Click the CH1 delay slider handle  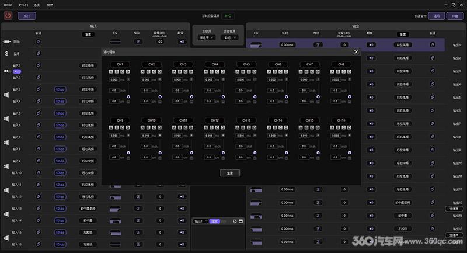click(128, 97)
